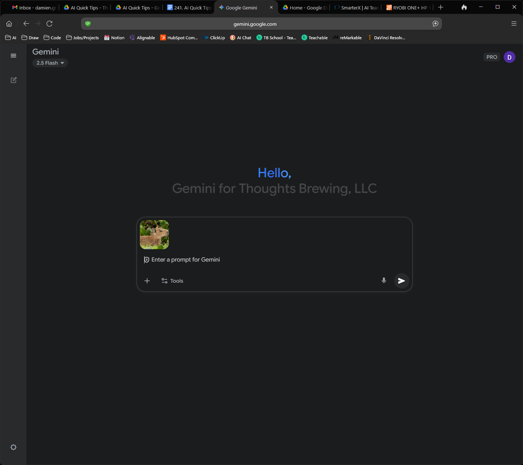Click the PRO badge
This screenshot has width=523, height=465.
click(x=491, y=57)
